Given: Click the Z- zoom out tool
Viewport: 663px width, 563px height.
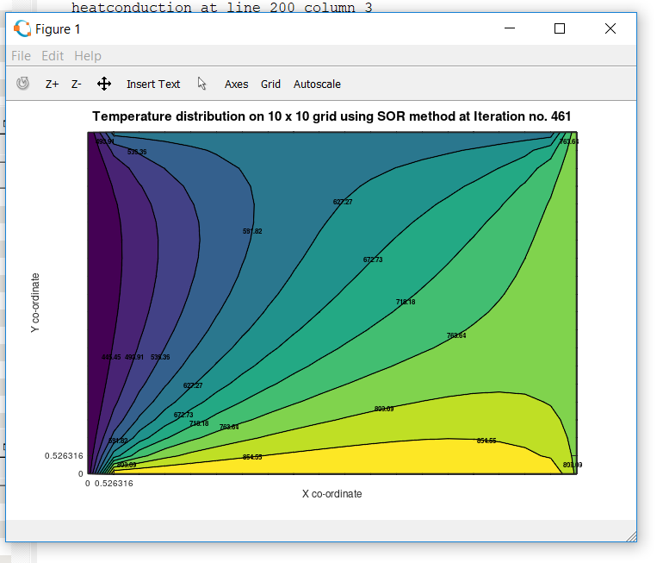Looking at the screenshot, I should tap(77, 84).
